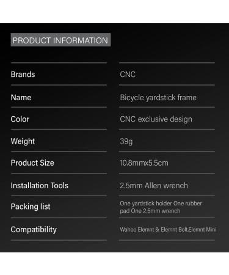Click the Elemnt Mini text
Image resolution: width=229 pixels, height=275 pixels.
[202, 230]
